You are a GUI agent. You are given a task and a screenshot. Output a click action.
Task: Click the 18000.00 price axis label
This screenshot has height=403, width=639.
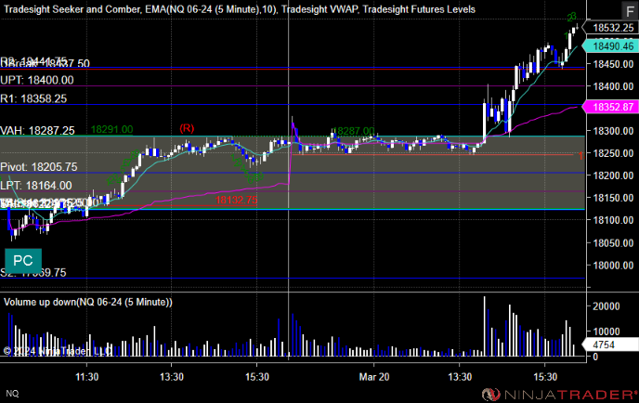tap(613, 266)
